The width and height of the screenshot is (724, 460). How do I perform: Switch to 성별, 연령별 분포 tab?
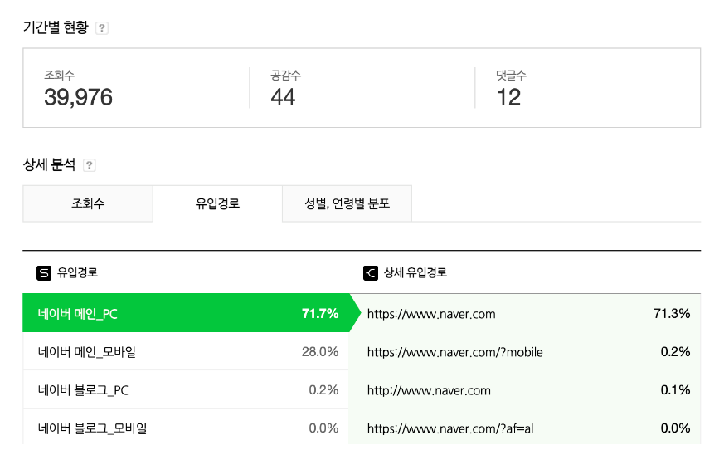[x=347, y=203]
